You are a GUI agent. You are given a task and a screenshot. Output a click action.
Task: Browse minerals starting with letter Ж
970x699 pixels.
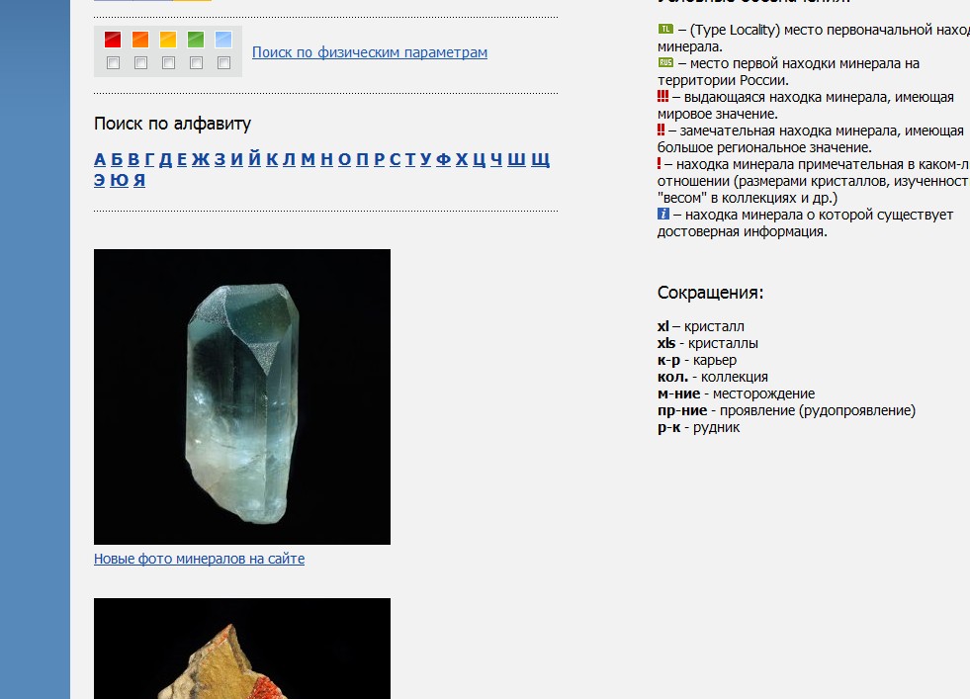click(x=201, y=159)
